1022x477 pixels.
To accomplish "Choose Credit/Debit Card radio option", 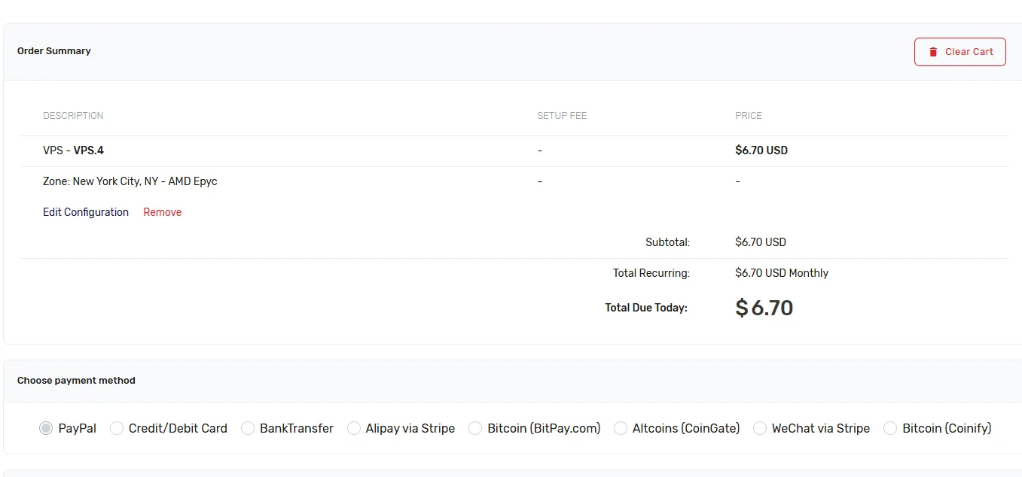I will coord(117,428).
